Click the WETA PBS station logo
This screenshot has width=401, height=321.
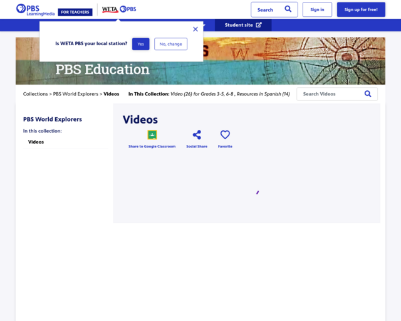coord(119,9)
